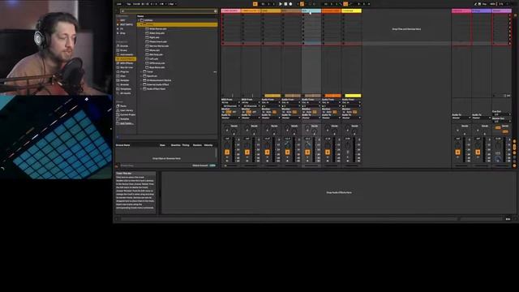Start playback with the Play button
Screen dimensions: 519x292
[x=281, y=4]
